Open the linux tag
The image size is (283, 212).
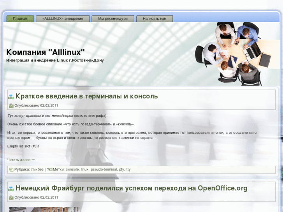84,170
